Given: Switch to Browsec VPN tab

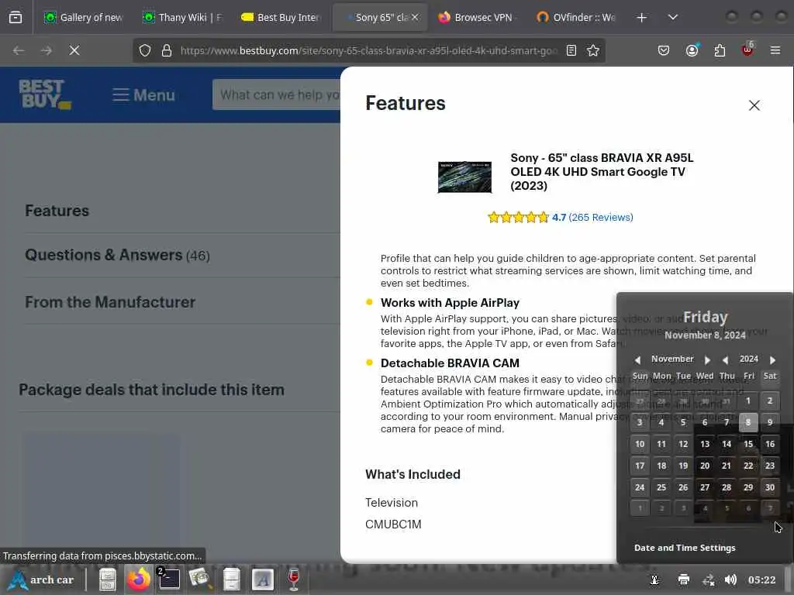Looking at the screenshot, I should tap(476, 18).
